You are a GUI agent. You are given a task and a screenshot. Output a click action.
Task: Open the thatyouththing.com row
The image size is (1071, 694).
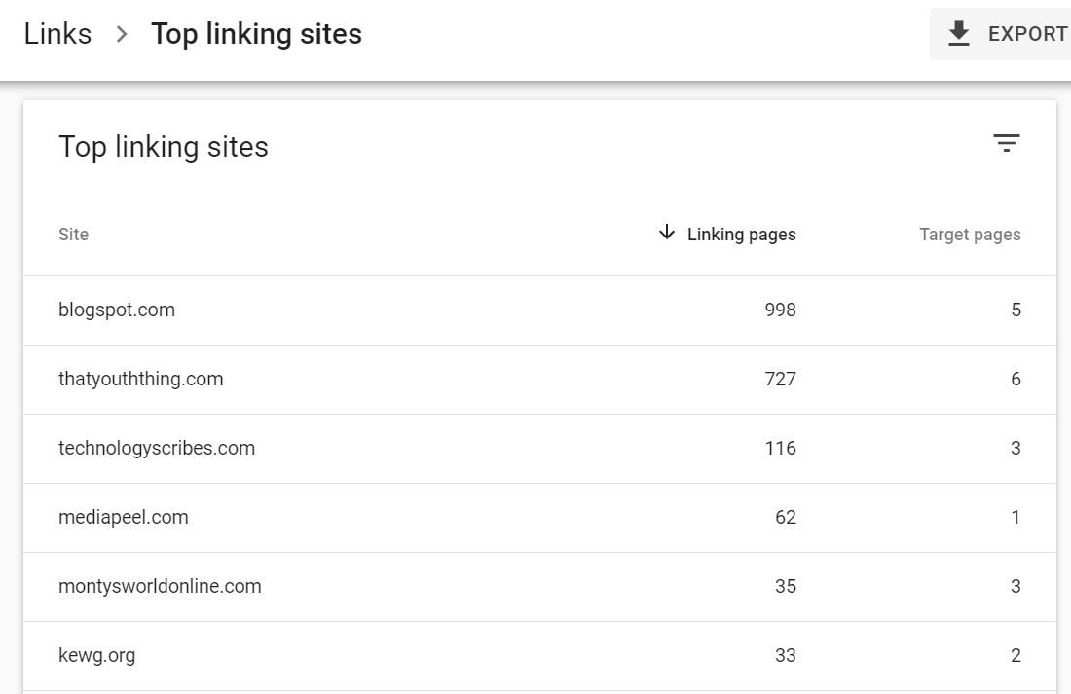[x=539, y=379]
